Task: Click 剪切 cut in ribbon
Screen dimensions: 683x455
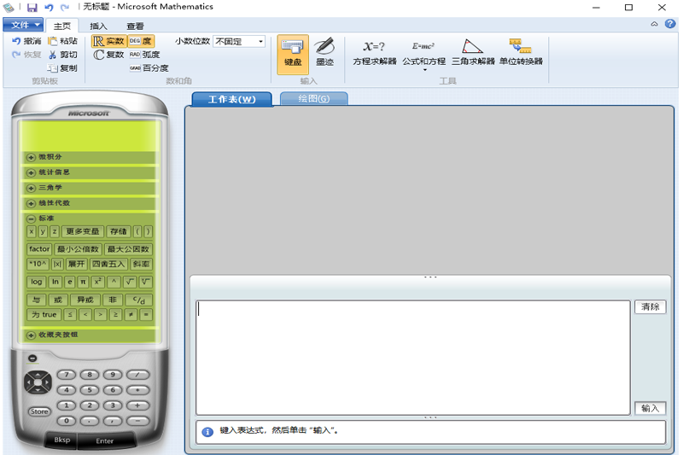Action: pyautogui.click(x=62, y=55)
